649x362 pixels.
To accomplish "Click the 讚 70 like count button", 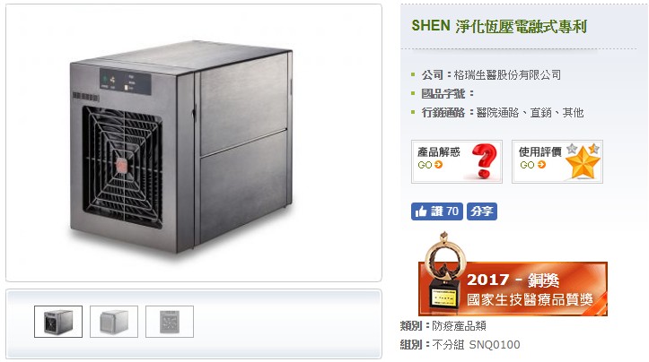I will (x=437, y=211).
